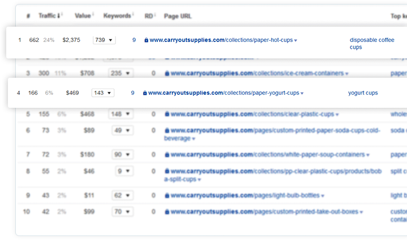Screen dimensions: 407x240
Task: Open the paper-yogurt-cups collection URL
Action: (224, 93)
